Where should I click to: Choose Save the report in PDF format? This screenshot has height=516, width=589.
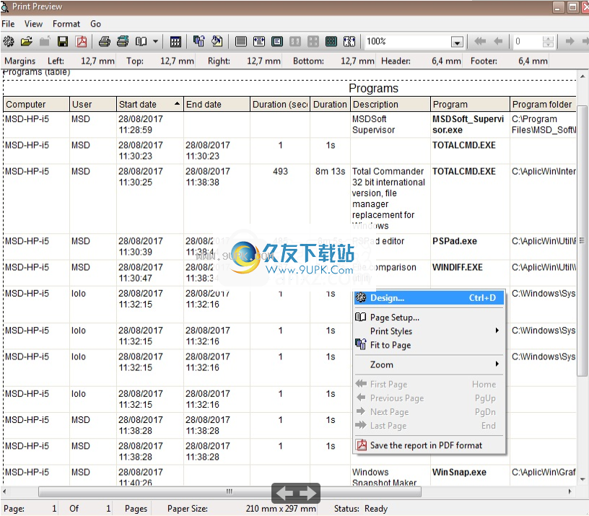click(x=429, y=445)
